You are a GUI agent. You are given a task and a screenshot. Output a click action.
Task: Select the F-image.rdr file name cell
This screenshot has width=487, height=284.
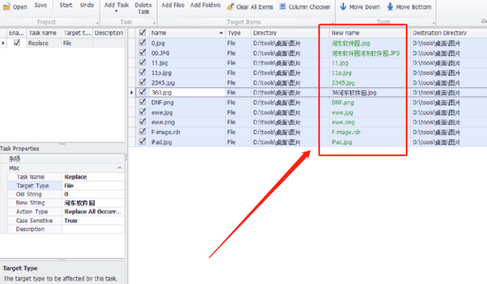187,132
